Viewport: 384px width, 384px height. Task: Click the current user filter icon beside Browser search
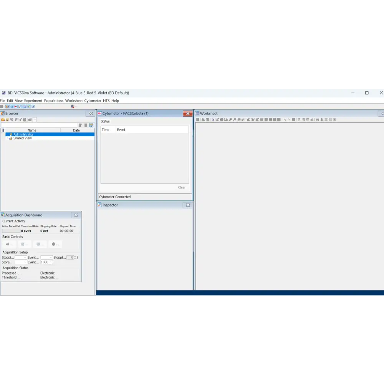point(91,125)
